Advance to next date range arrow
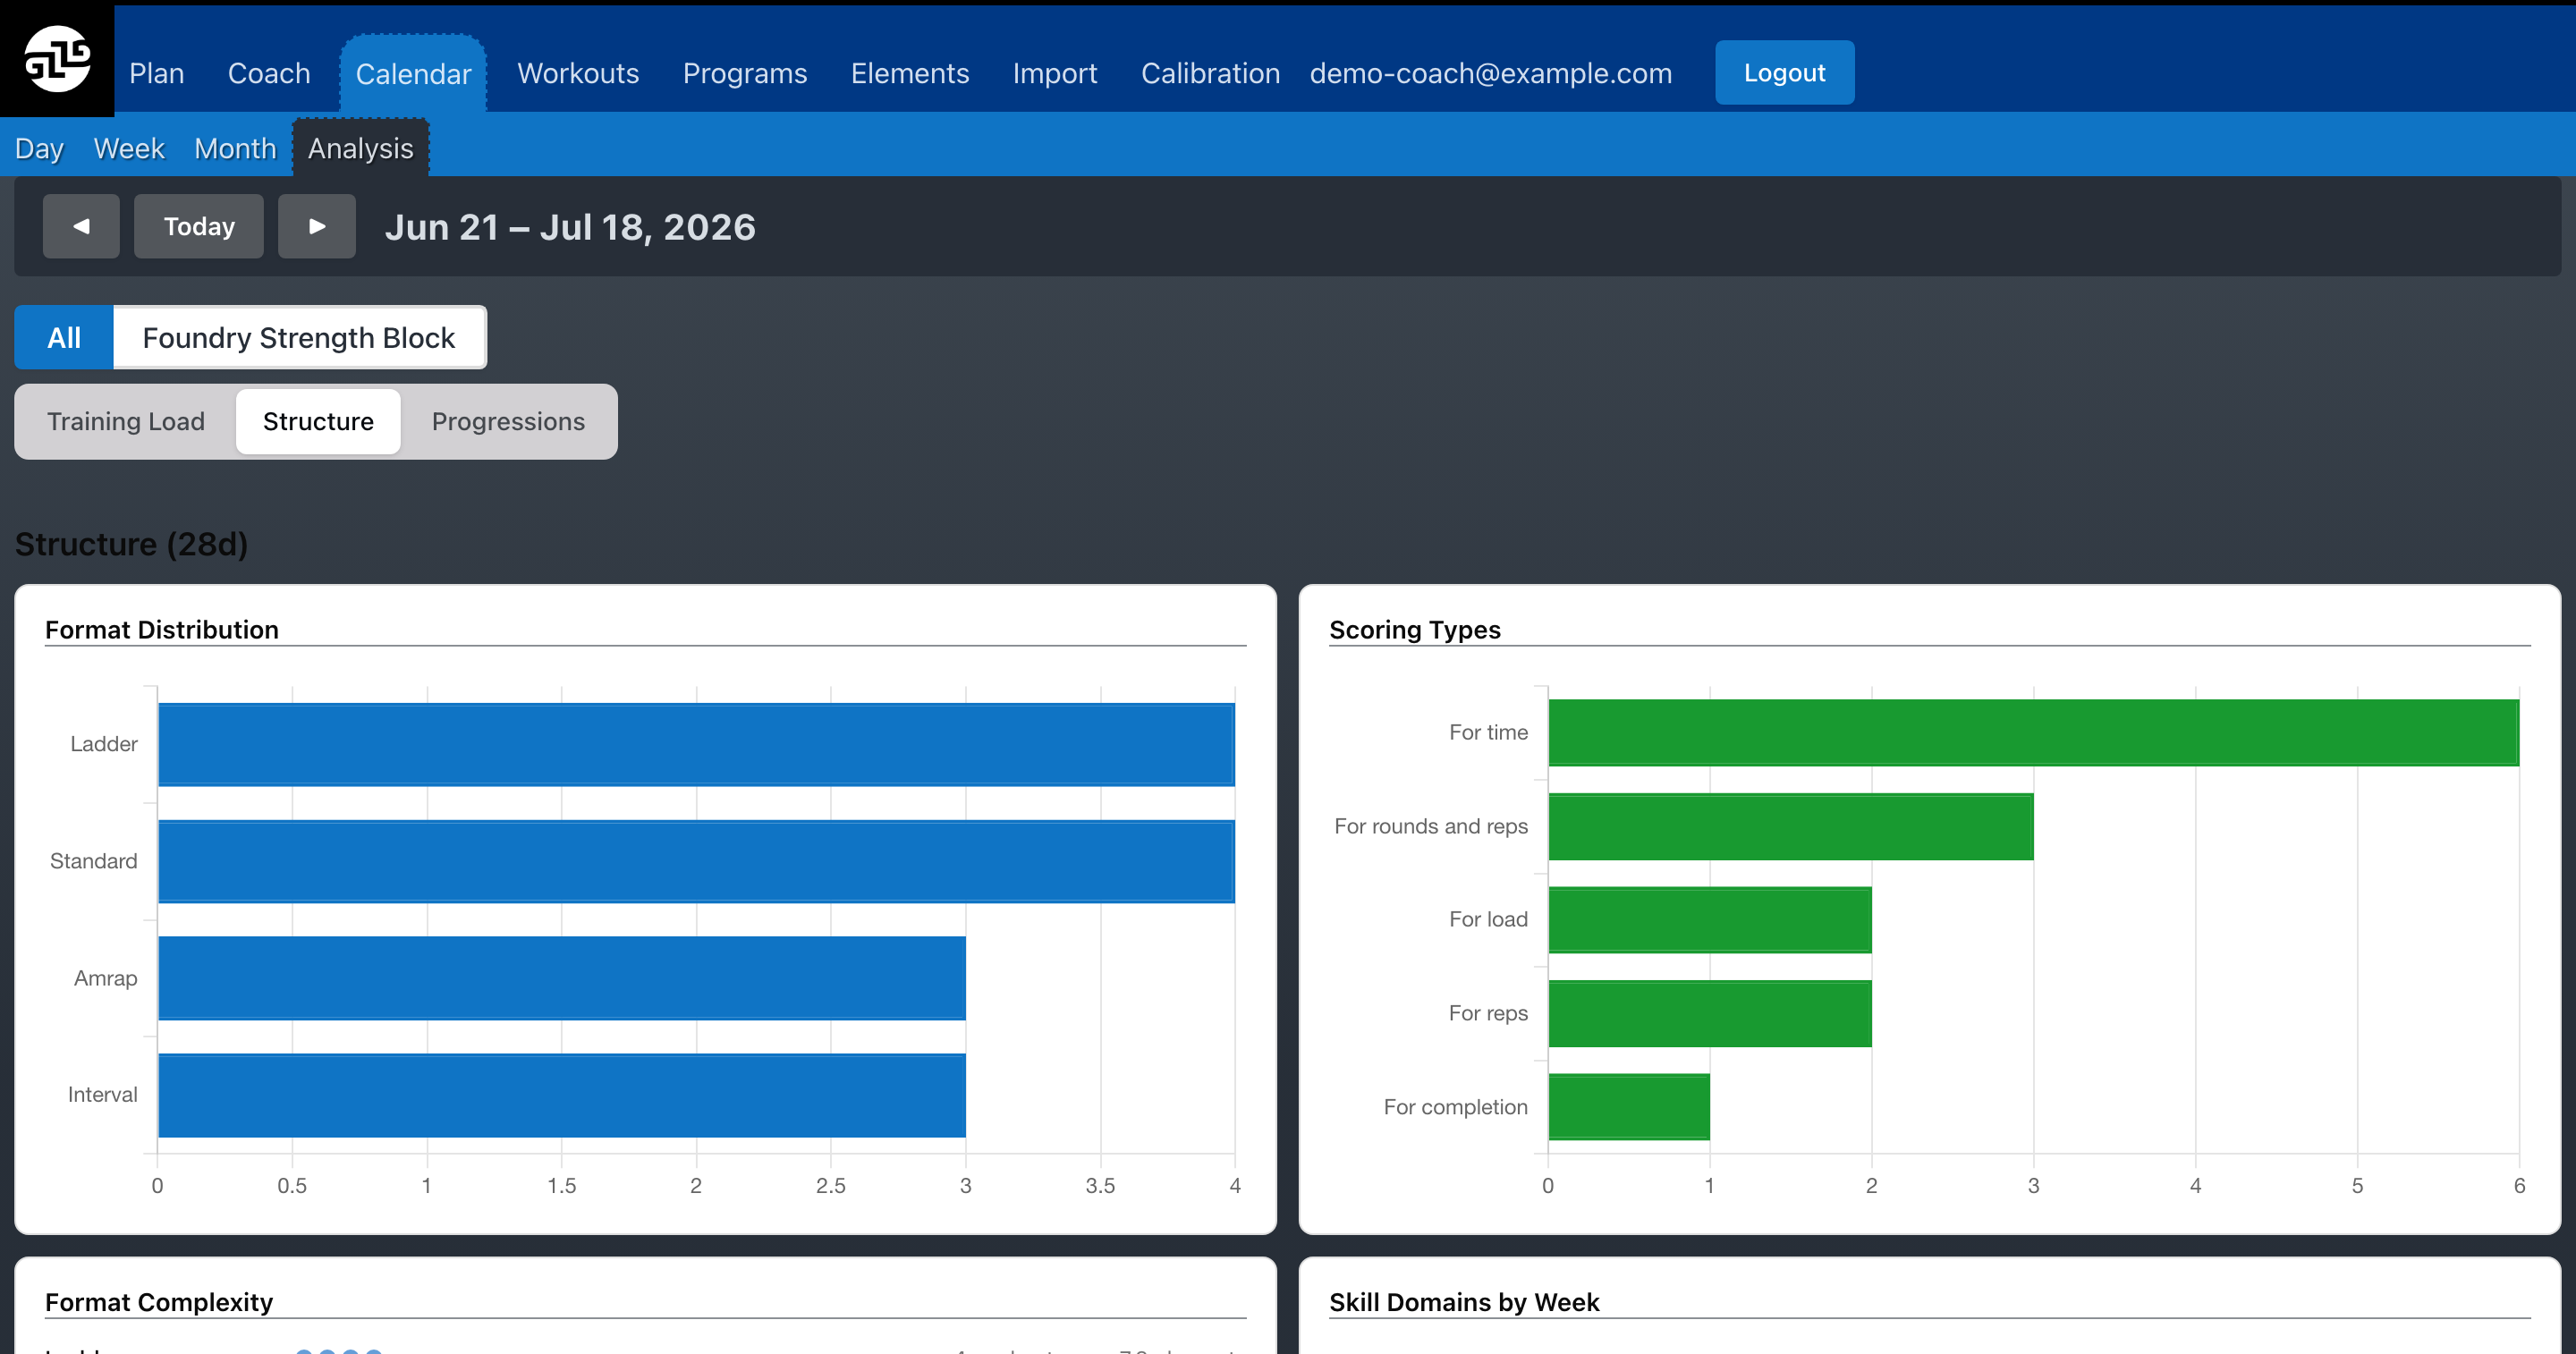 tap(316, 226)
